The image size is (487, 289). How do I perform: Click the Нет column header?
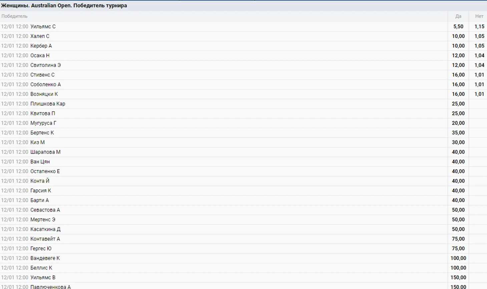click(x=479, y=16)
